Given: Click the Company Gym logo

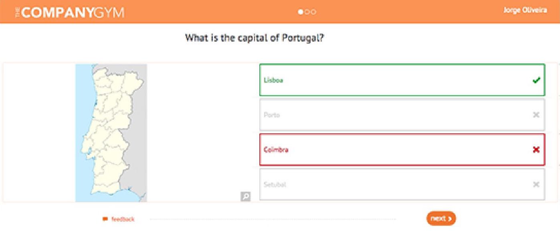Looking at the screenshot, I should coord(69,12).
